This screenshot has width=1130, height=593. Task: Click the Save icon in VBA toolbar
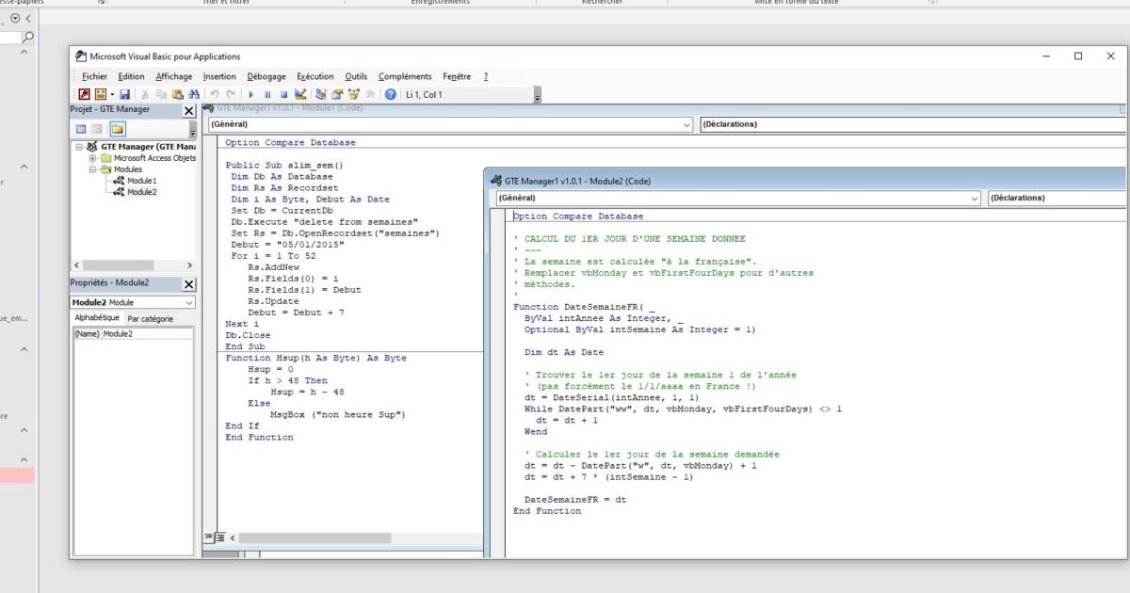[124, 94]
